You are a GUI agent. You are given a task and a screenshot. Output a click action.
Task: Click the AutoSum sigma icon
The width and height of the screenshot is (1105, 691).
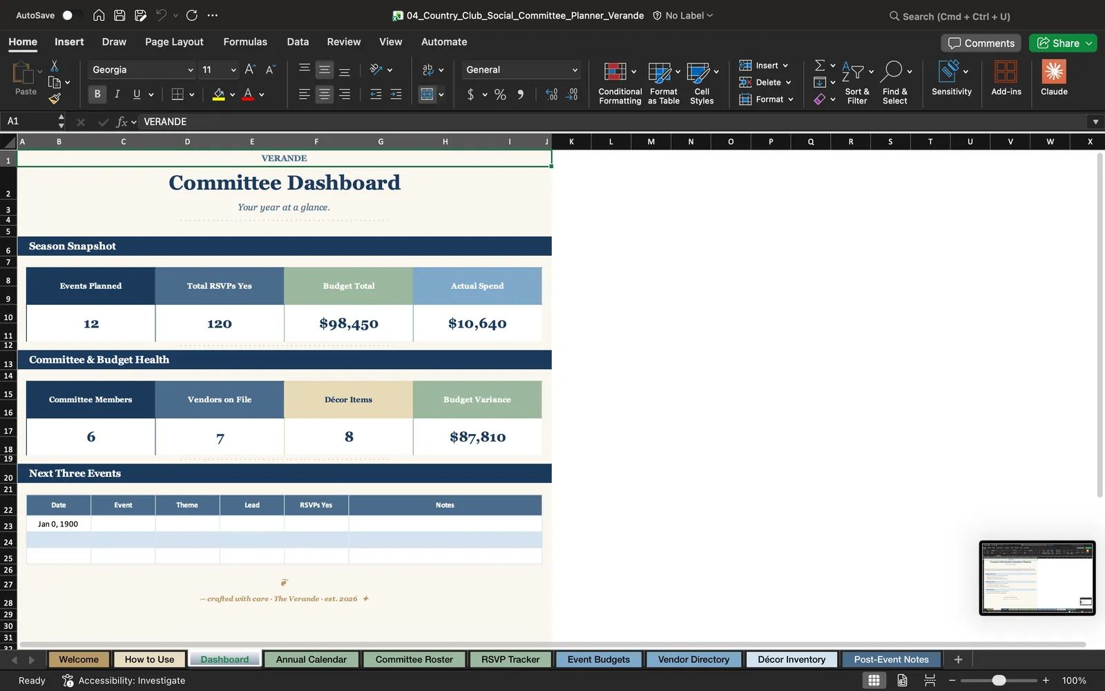(820, 65)
